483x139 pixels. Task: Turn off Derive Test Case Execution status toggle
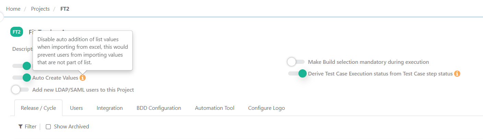point(297,73)
